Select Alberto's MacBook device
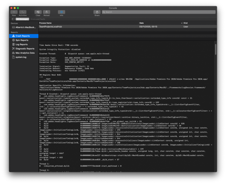 (x=24, y=27)
